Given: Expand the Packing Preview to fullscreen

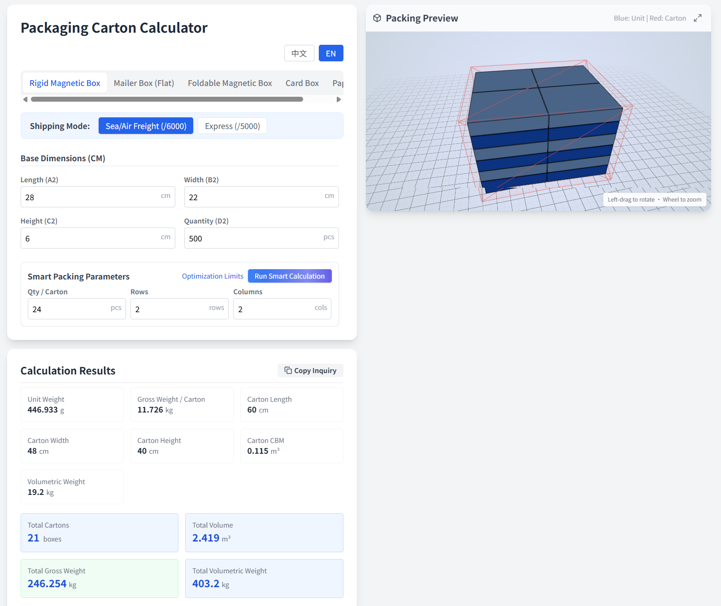Looking at the screenshot, I should coord(697,18).
